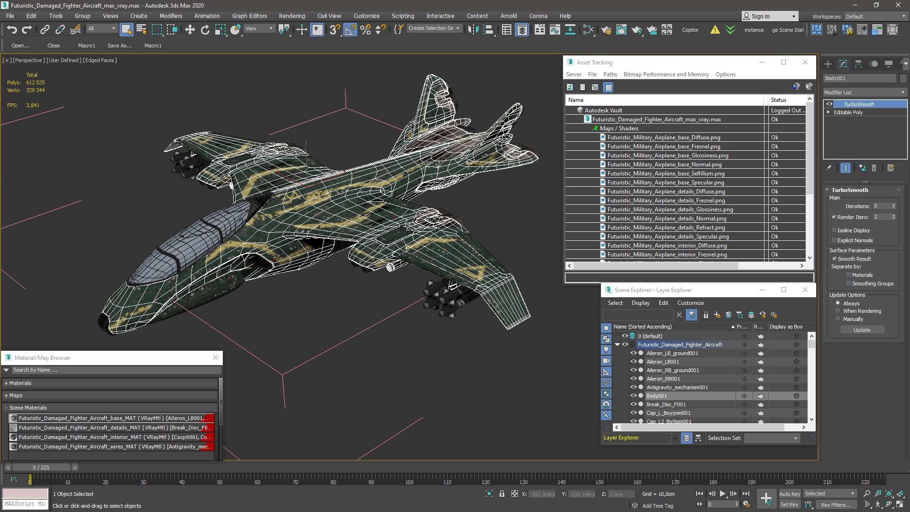Open the Modifier List dropdown
This screenshot has width=910, height=512.
[x=865, y=92]
